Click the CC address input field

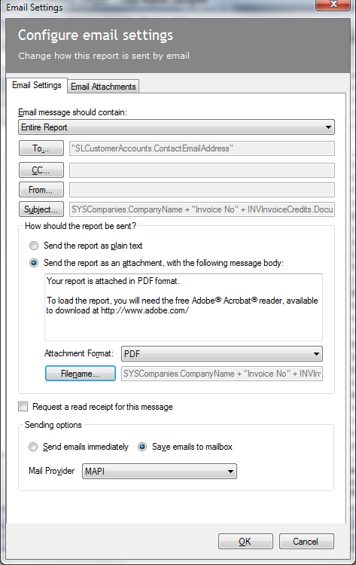tap(202, 170)
